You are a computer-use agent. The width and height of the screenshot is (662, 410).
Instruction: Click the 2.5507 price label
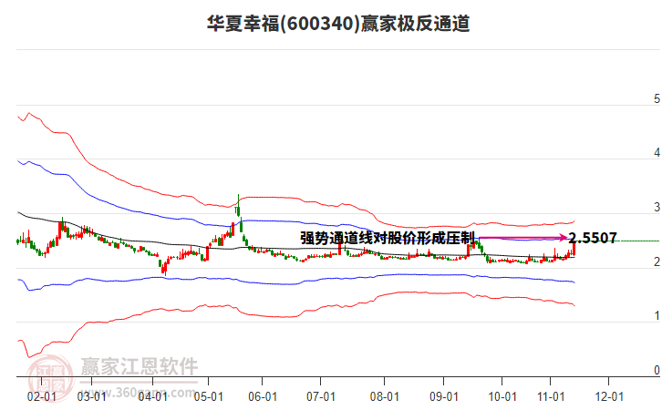pos(593,238)
